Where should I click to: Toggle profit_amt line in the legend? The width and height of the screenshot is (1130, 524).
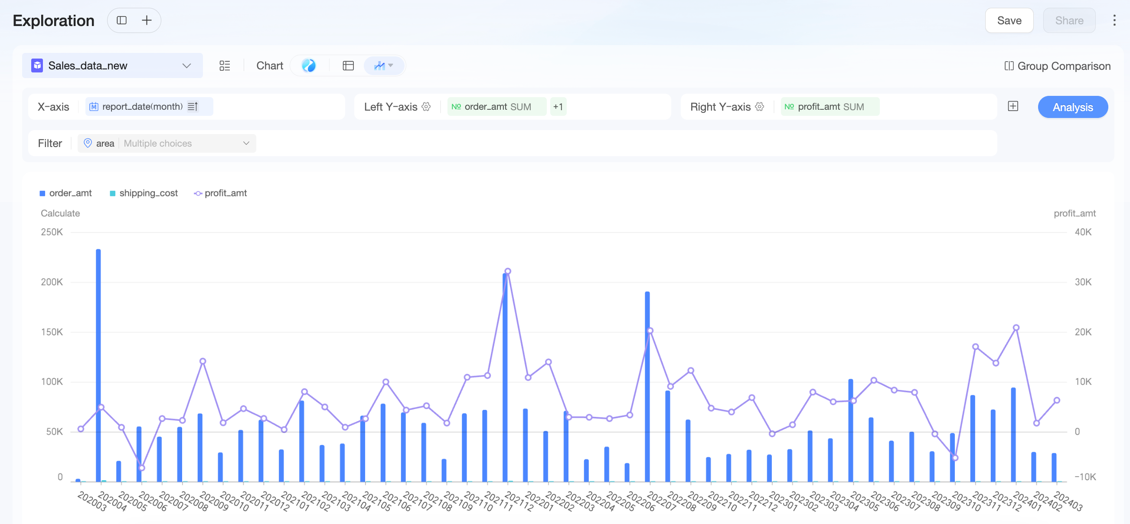click(x=221, y=193)
